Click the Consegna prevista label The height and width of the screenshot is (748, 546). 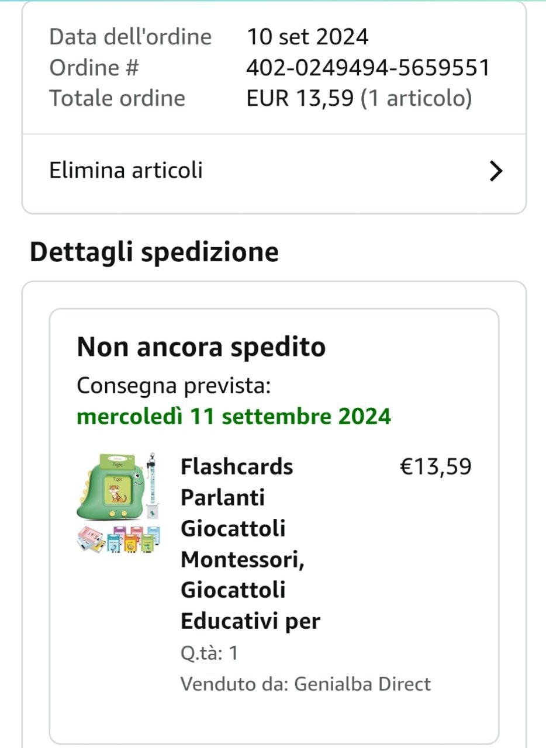[x=174, y=386]
